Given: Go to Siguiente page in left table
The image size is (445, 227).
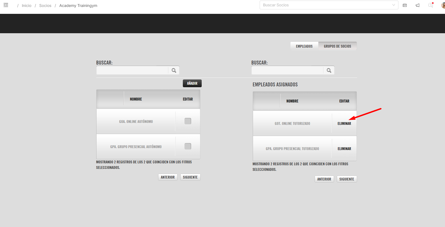Looking at the screenshot, I should coord(190,177).
